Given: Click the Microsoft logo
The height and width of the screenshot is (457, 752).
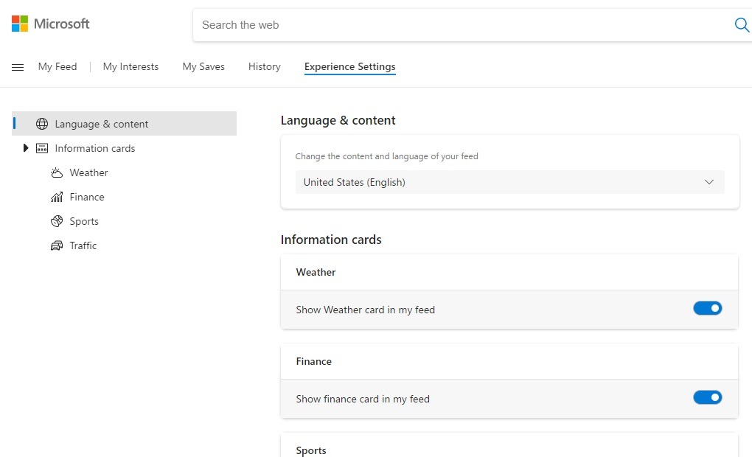Looking at the screenshot, I should tap(50, 24).
